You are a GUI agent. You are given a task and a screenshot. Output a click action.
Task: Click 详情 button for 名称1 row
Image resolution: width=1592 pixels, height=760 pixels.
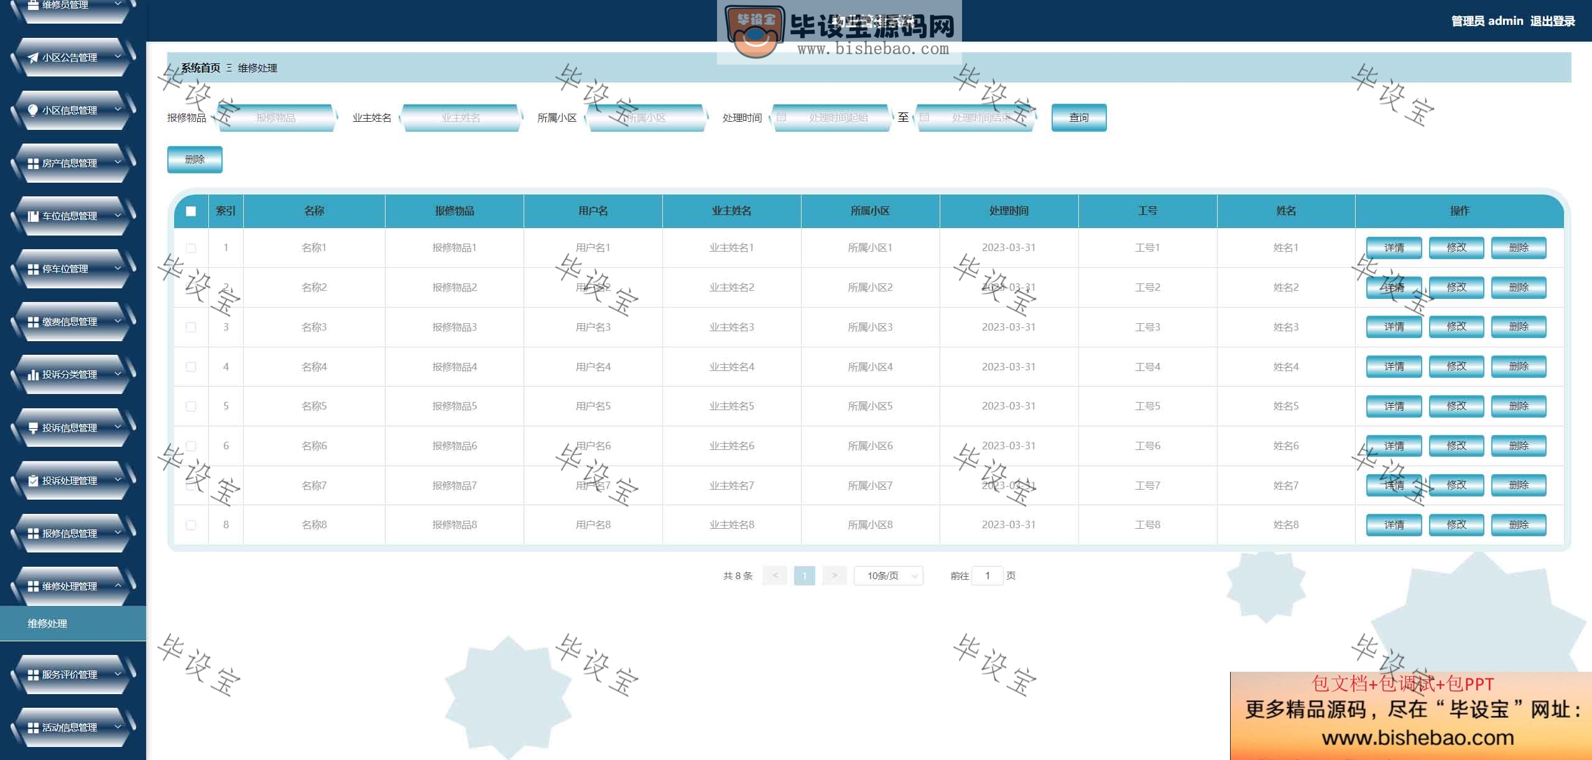click(x=1394, y=248)
